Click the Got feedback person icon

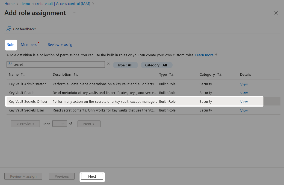click(9, 29)
